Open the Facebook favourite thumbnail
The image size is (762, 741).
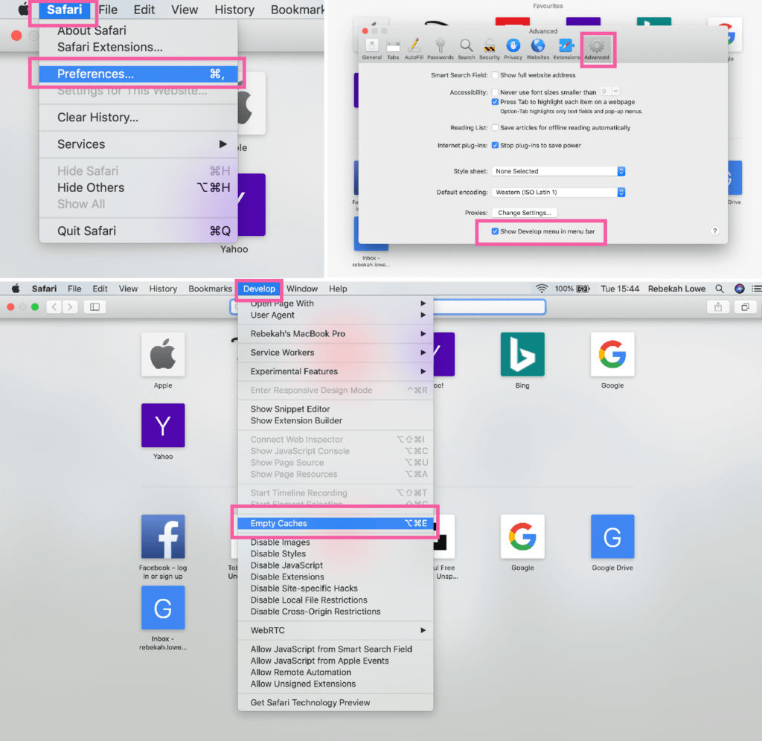click(x=163, y=537)
